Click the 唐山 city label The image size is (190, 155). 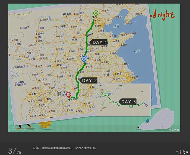point(109,20)
